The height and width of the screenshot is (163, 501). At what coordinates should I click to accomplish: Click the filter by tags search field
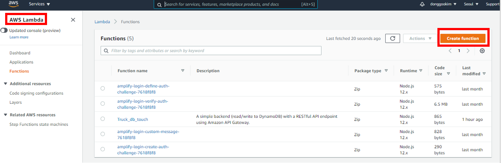pos(211,50)
